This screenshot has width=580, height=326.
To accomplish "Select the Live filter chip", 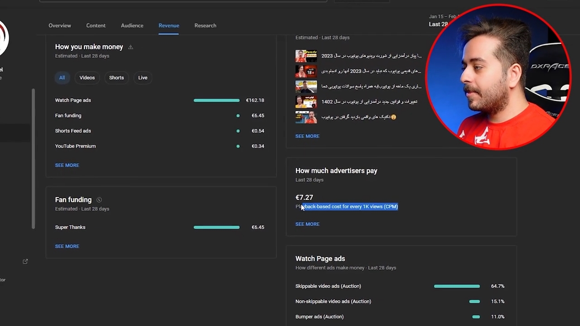I will (x=143, y=77).
